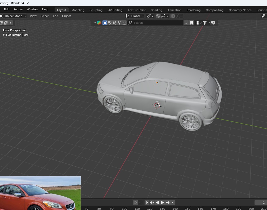Open the proportional falloff curve dropdown
Image resolution: width=267 pixels, height=210 pixels.
point(180,16)
